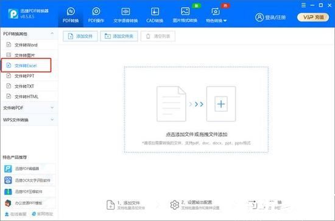Expand the 文件转PDF section

29,107
